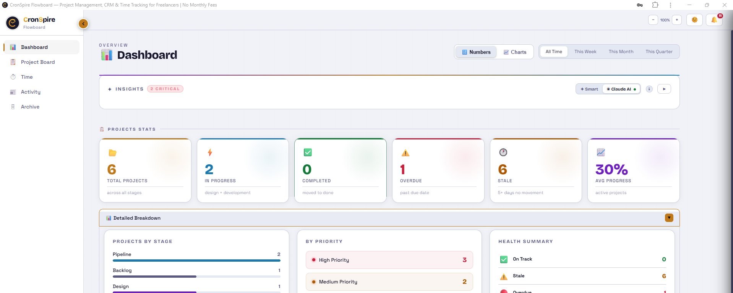The width and height of the screenshot is (733, 293).
Task: Click the 2 Critical badge
Action: [165, 89]
